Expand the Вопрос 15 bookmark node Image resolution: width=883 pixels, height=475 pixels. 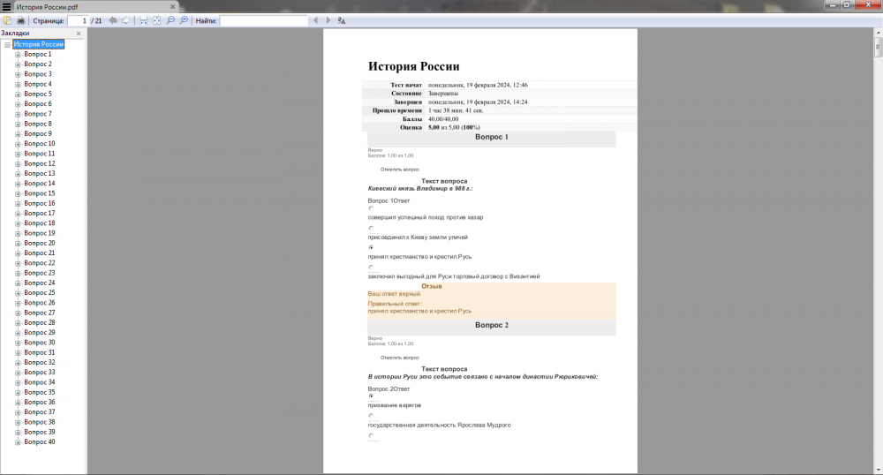click(x=18, y=193)
